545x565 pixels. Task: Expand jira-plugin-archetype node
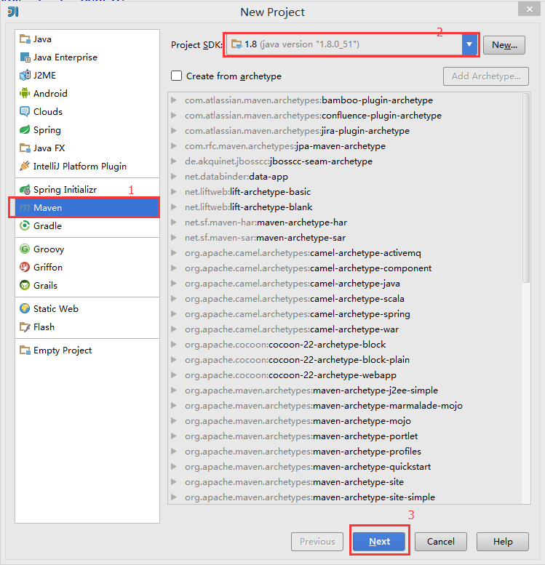(174, 131)
